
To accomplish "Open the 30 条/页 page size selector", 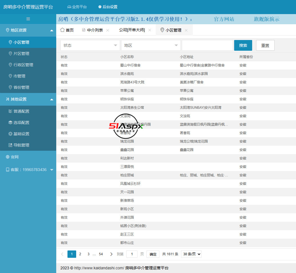I will 191,254.
